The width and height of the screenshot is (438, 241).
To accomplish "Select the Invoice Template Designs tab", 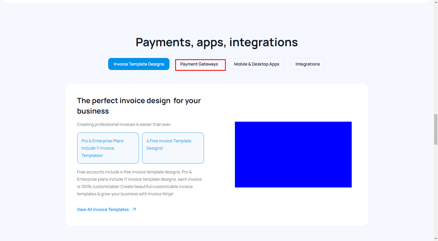I will click(x=139, y=64).
